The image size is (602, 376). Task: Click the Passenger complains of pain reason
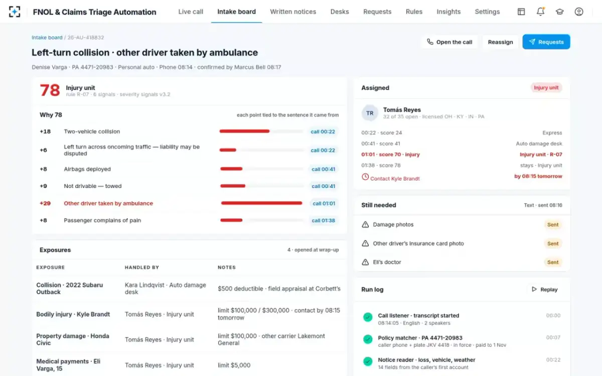(x=102, y=221)
